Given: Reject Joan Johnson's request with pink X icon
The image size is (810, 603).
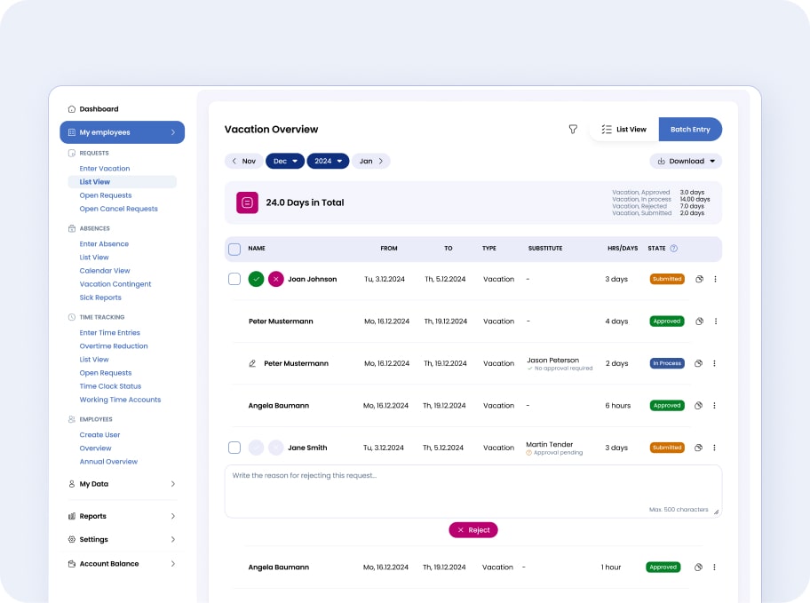Looking at the screenshot, I should 276,279.
